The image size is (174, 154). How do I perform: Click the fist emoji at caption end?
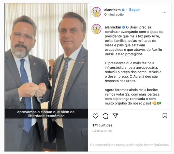coord(154,103)
